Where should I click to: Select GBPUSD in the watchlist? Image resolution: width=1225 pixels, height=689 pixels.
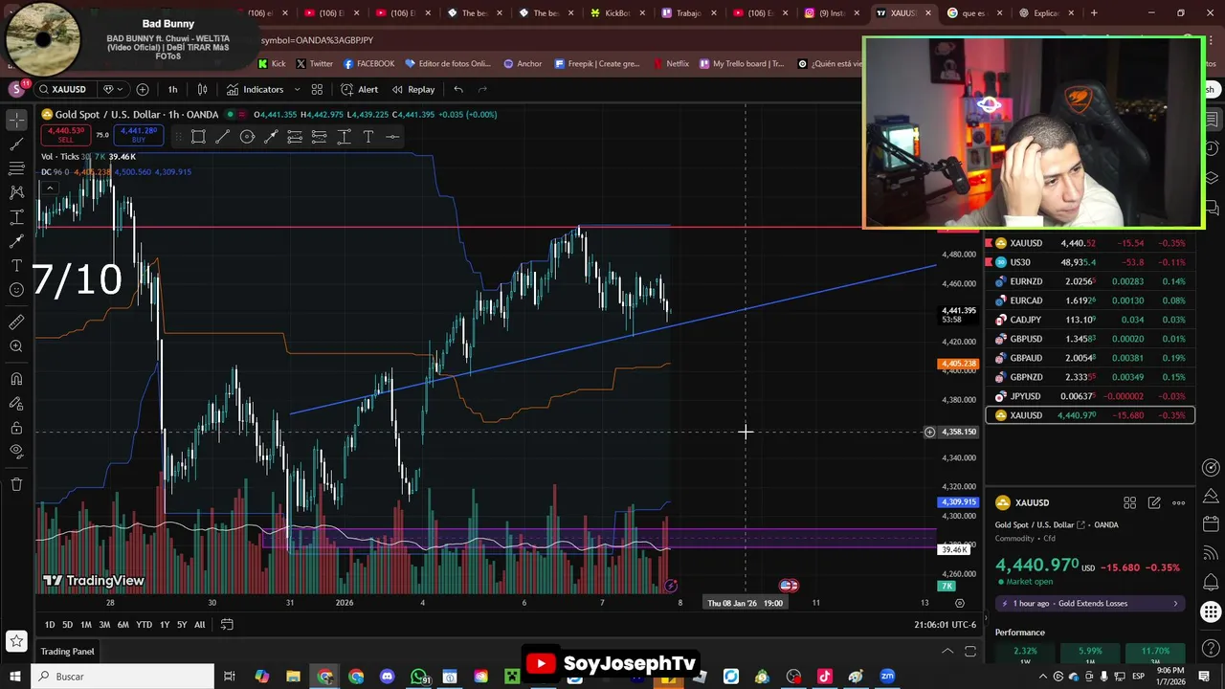(1090, 339)
